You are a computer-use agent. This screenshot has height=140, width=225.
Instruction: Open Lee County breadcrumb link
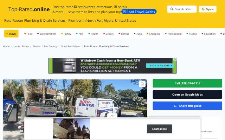[x=50, y=46]
